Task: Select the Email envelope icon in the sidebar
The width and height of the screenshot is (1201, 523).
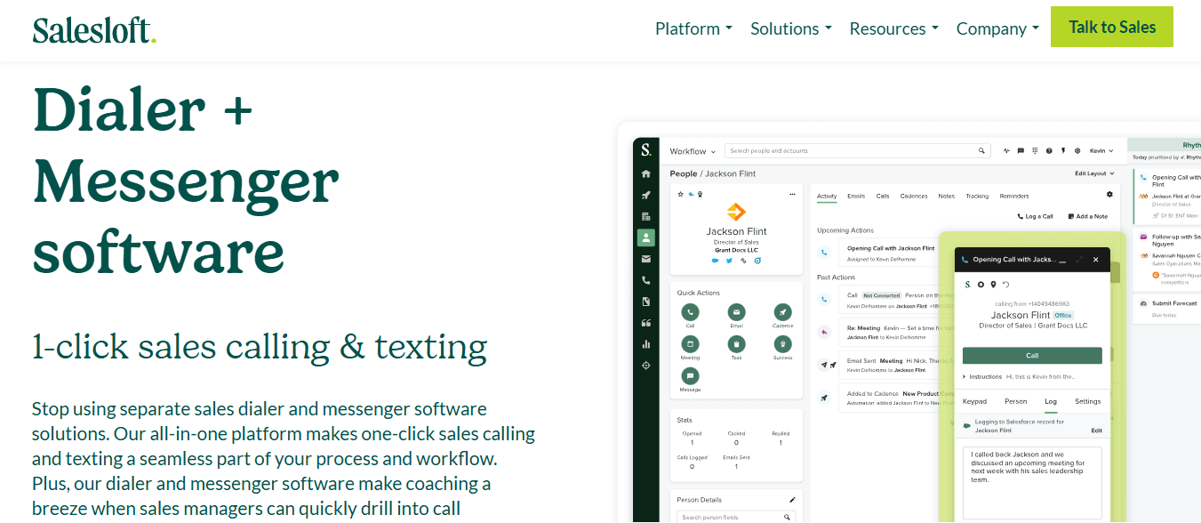Action: tap(646, 259)
